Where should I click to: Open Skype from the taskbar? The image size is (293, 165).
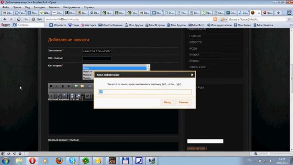pos(72,161)
